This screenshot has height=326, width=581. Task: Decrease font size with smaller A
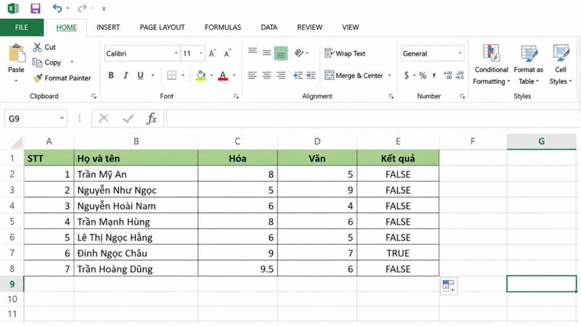[227, 54]
